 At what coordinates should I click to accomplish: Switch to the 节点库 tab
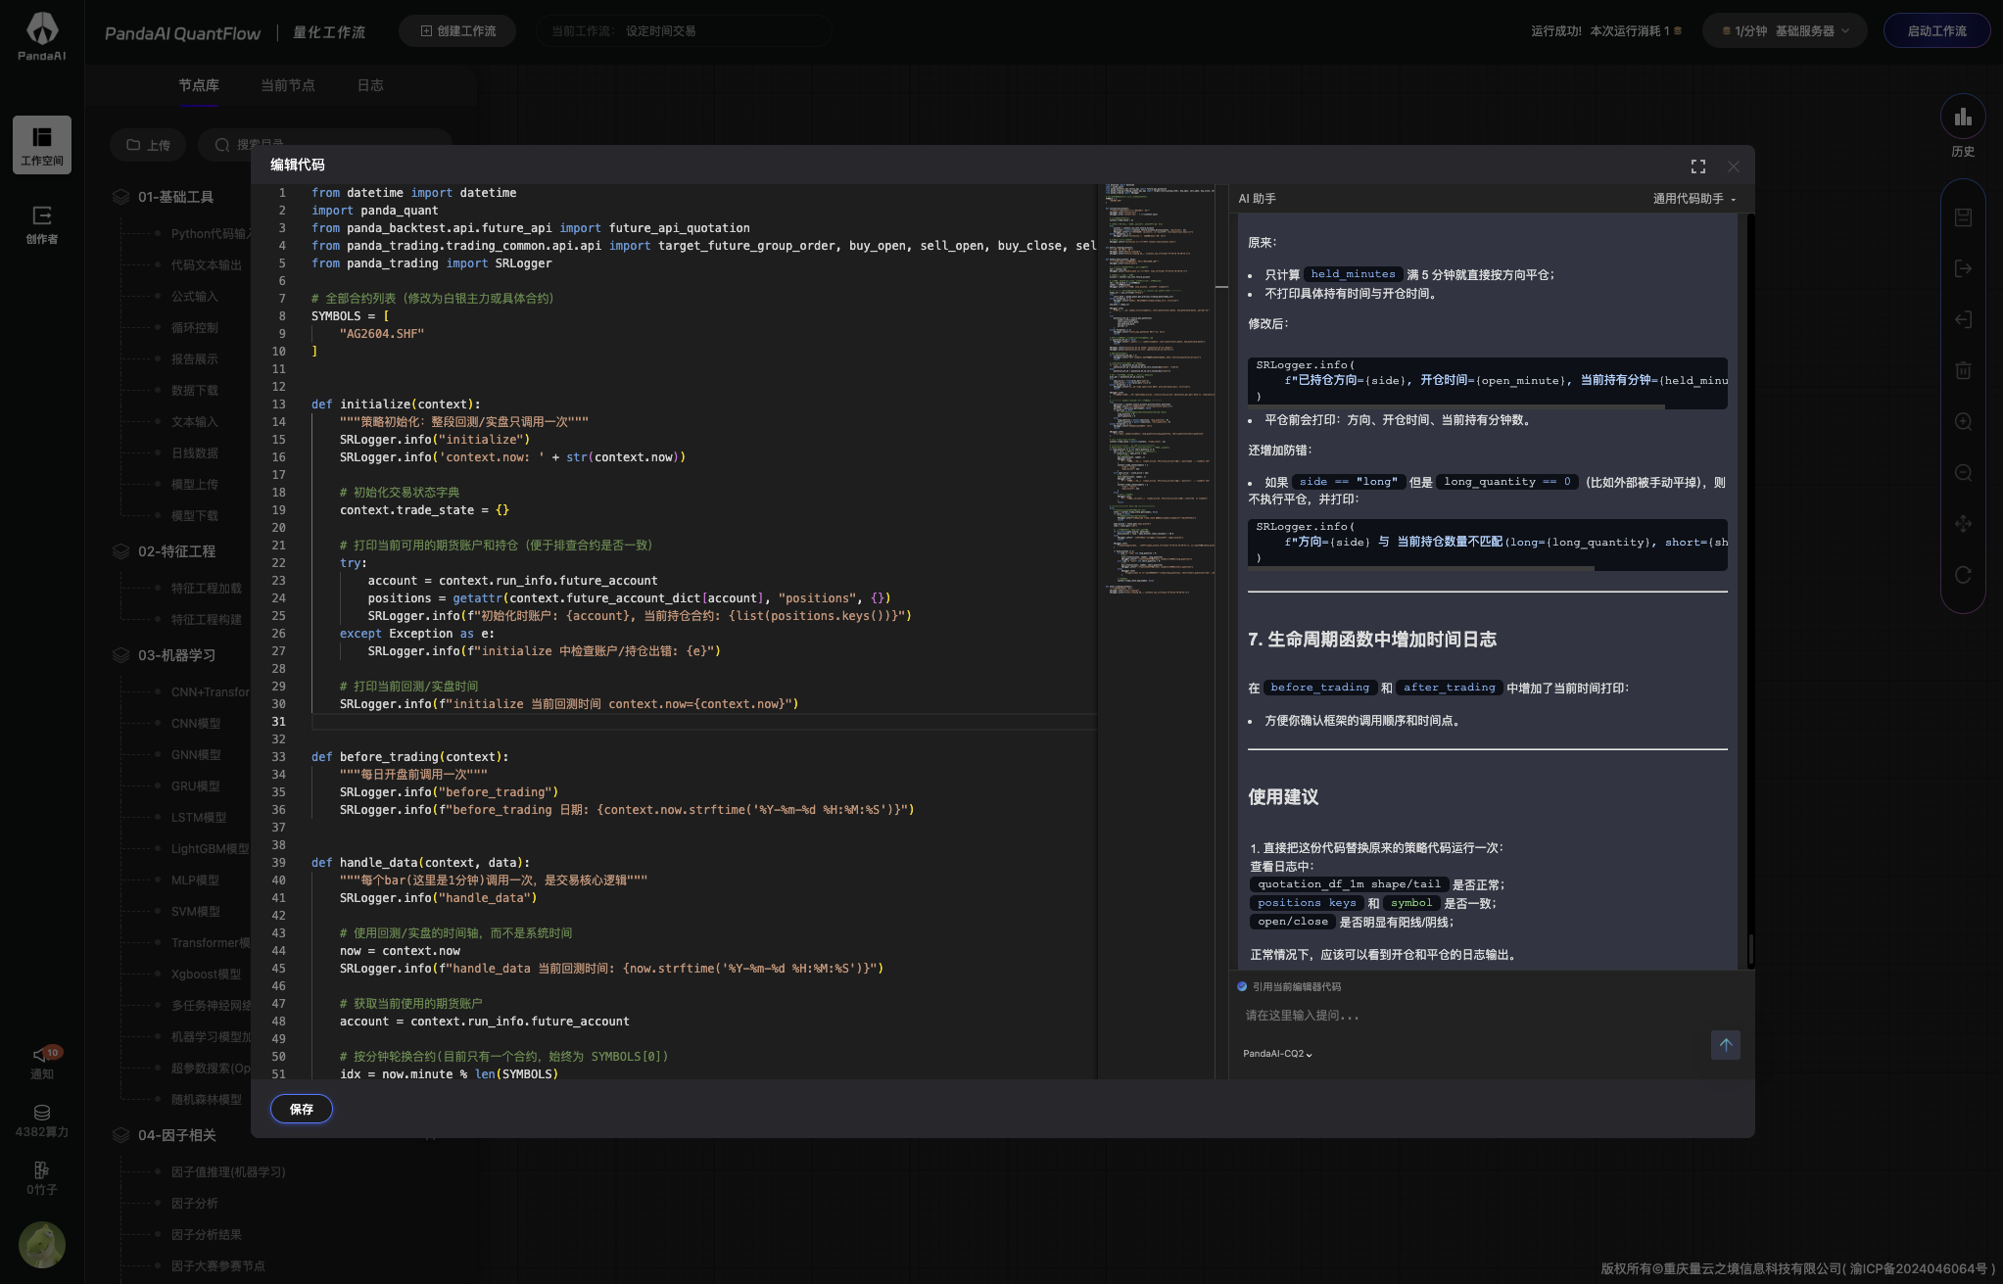coord(199,85)
